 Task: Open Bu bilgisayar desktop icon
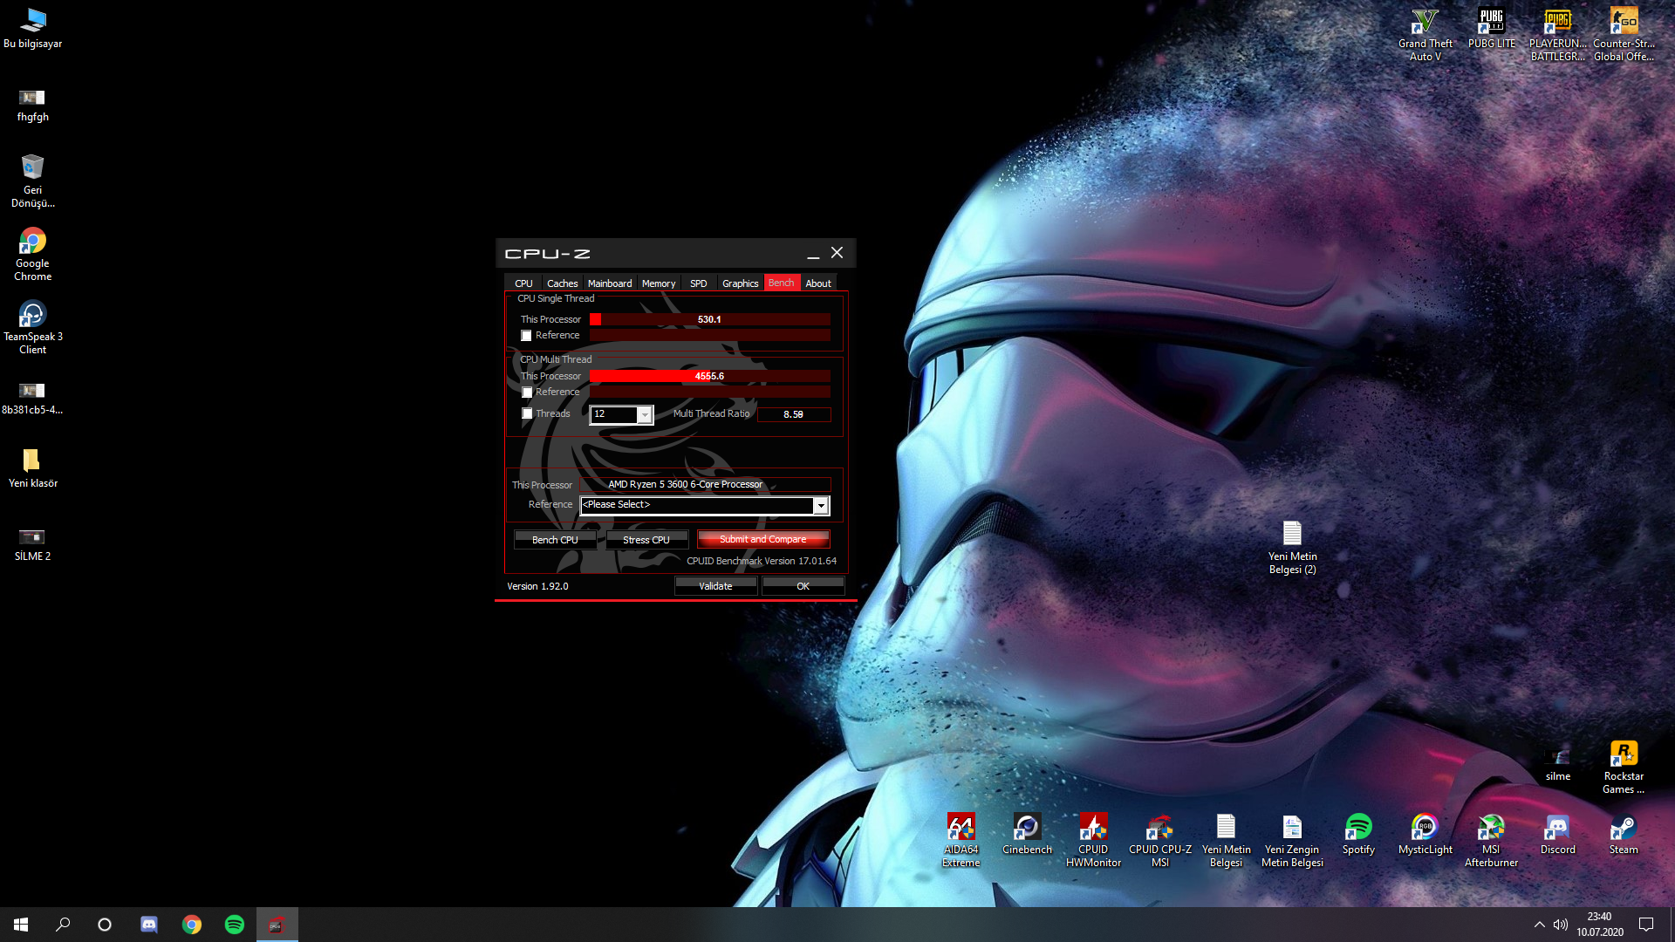[x=32, y=28]
